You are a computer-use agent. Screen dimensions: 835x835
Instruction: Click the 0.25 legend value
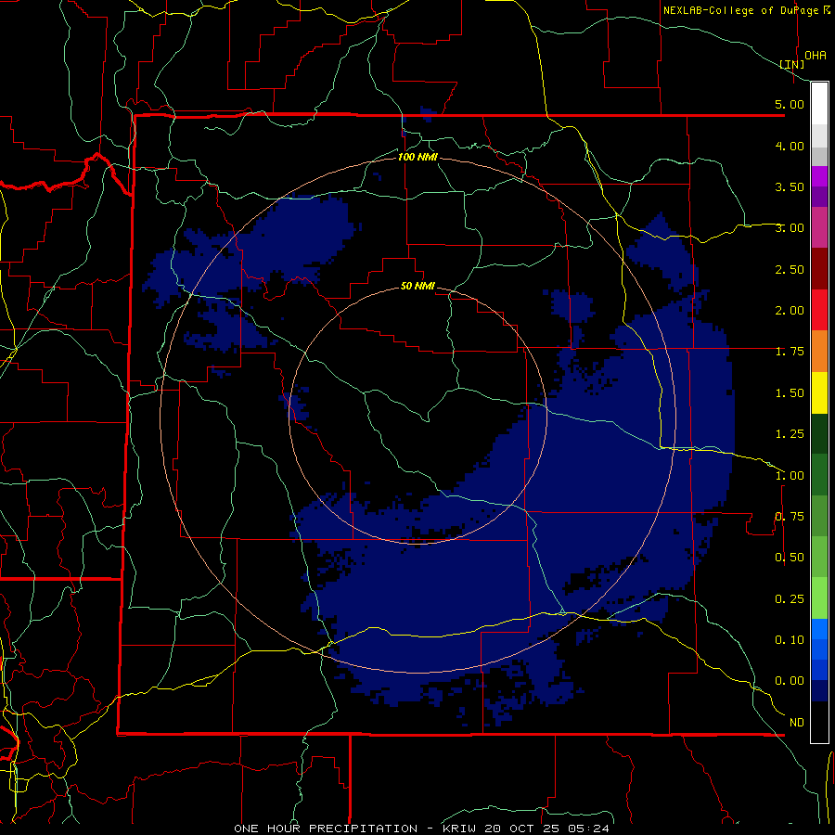790,599
